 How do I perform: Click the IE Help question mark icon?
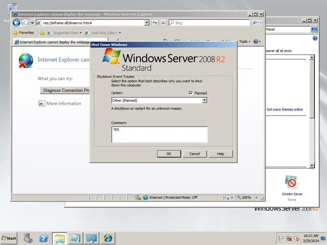coord(255,41)
